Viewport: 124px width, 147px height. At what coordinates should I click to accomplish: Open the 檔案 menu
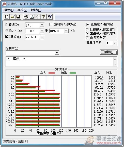(x=9, y=10)
